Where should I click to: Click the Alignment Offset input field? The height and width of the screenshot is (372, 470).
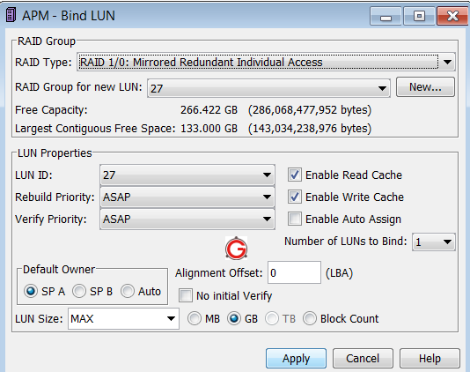point(294,272)
